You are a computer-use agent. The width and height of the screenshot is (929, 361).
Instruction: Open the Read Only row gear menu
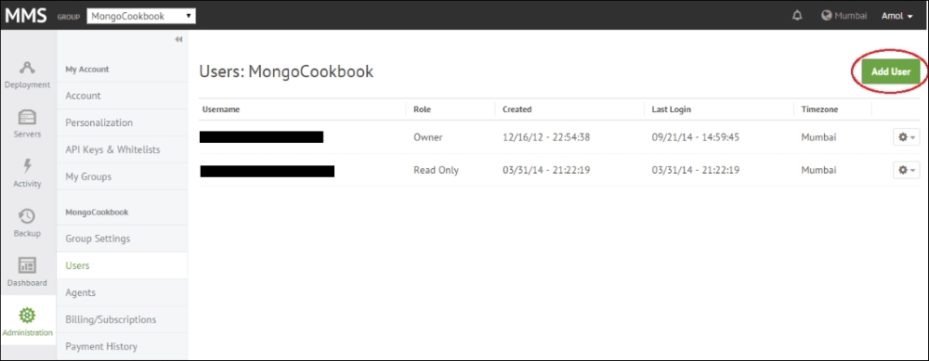(907, 170)
